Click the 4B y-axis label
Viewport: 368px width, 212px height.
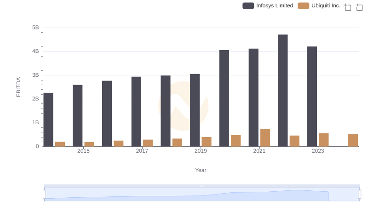point(35,51)
